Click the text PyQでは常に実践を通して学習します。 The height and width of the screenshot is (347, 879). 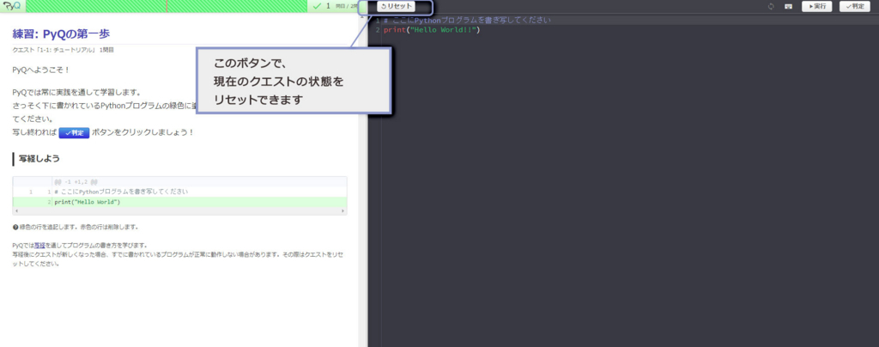tap(76, 92)
